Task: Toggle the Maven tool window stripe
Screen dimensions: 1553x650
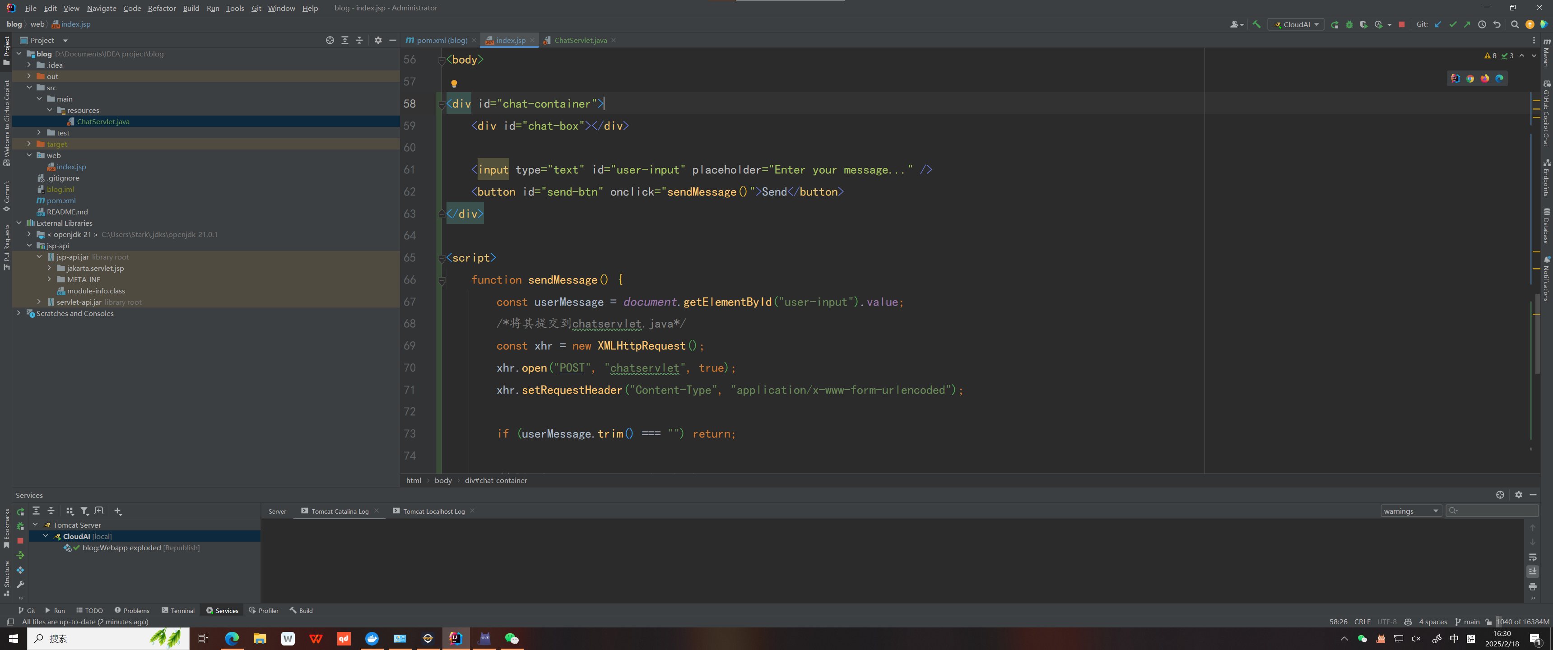Action: (1547, 53)
